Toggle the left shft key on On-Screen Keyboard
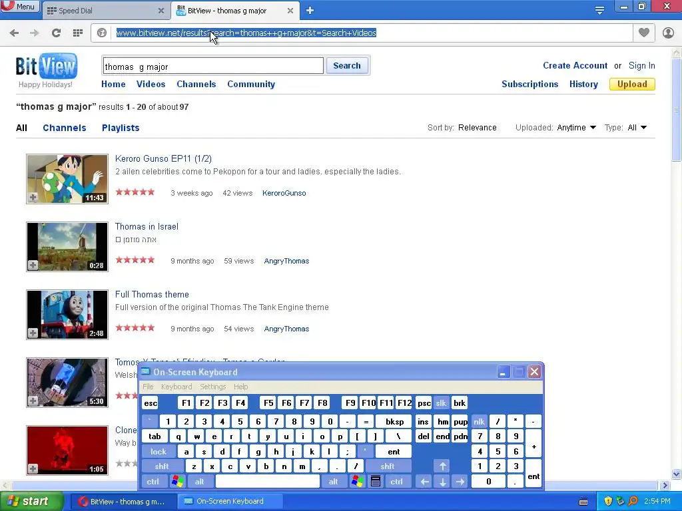Viewport: 682px width, 511px height. click(x=162, y=466)
